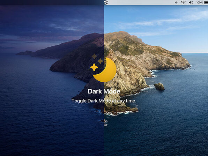Click the 100% battery percentage text
208x156 pixels.
(x=199, y=2)
